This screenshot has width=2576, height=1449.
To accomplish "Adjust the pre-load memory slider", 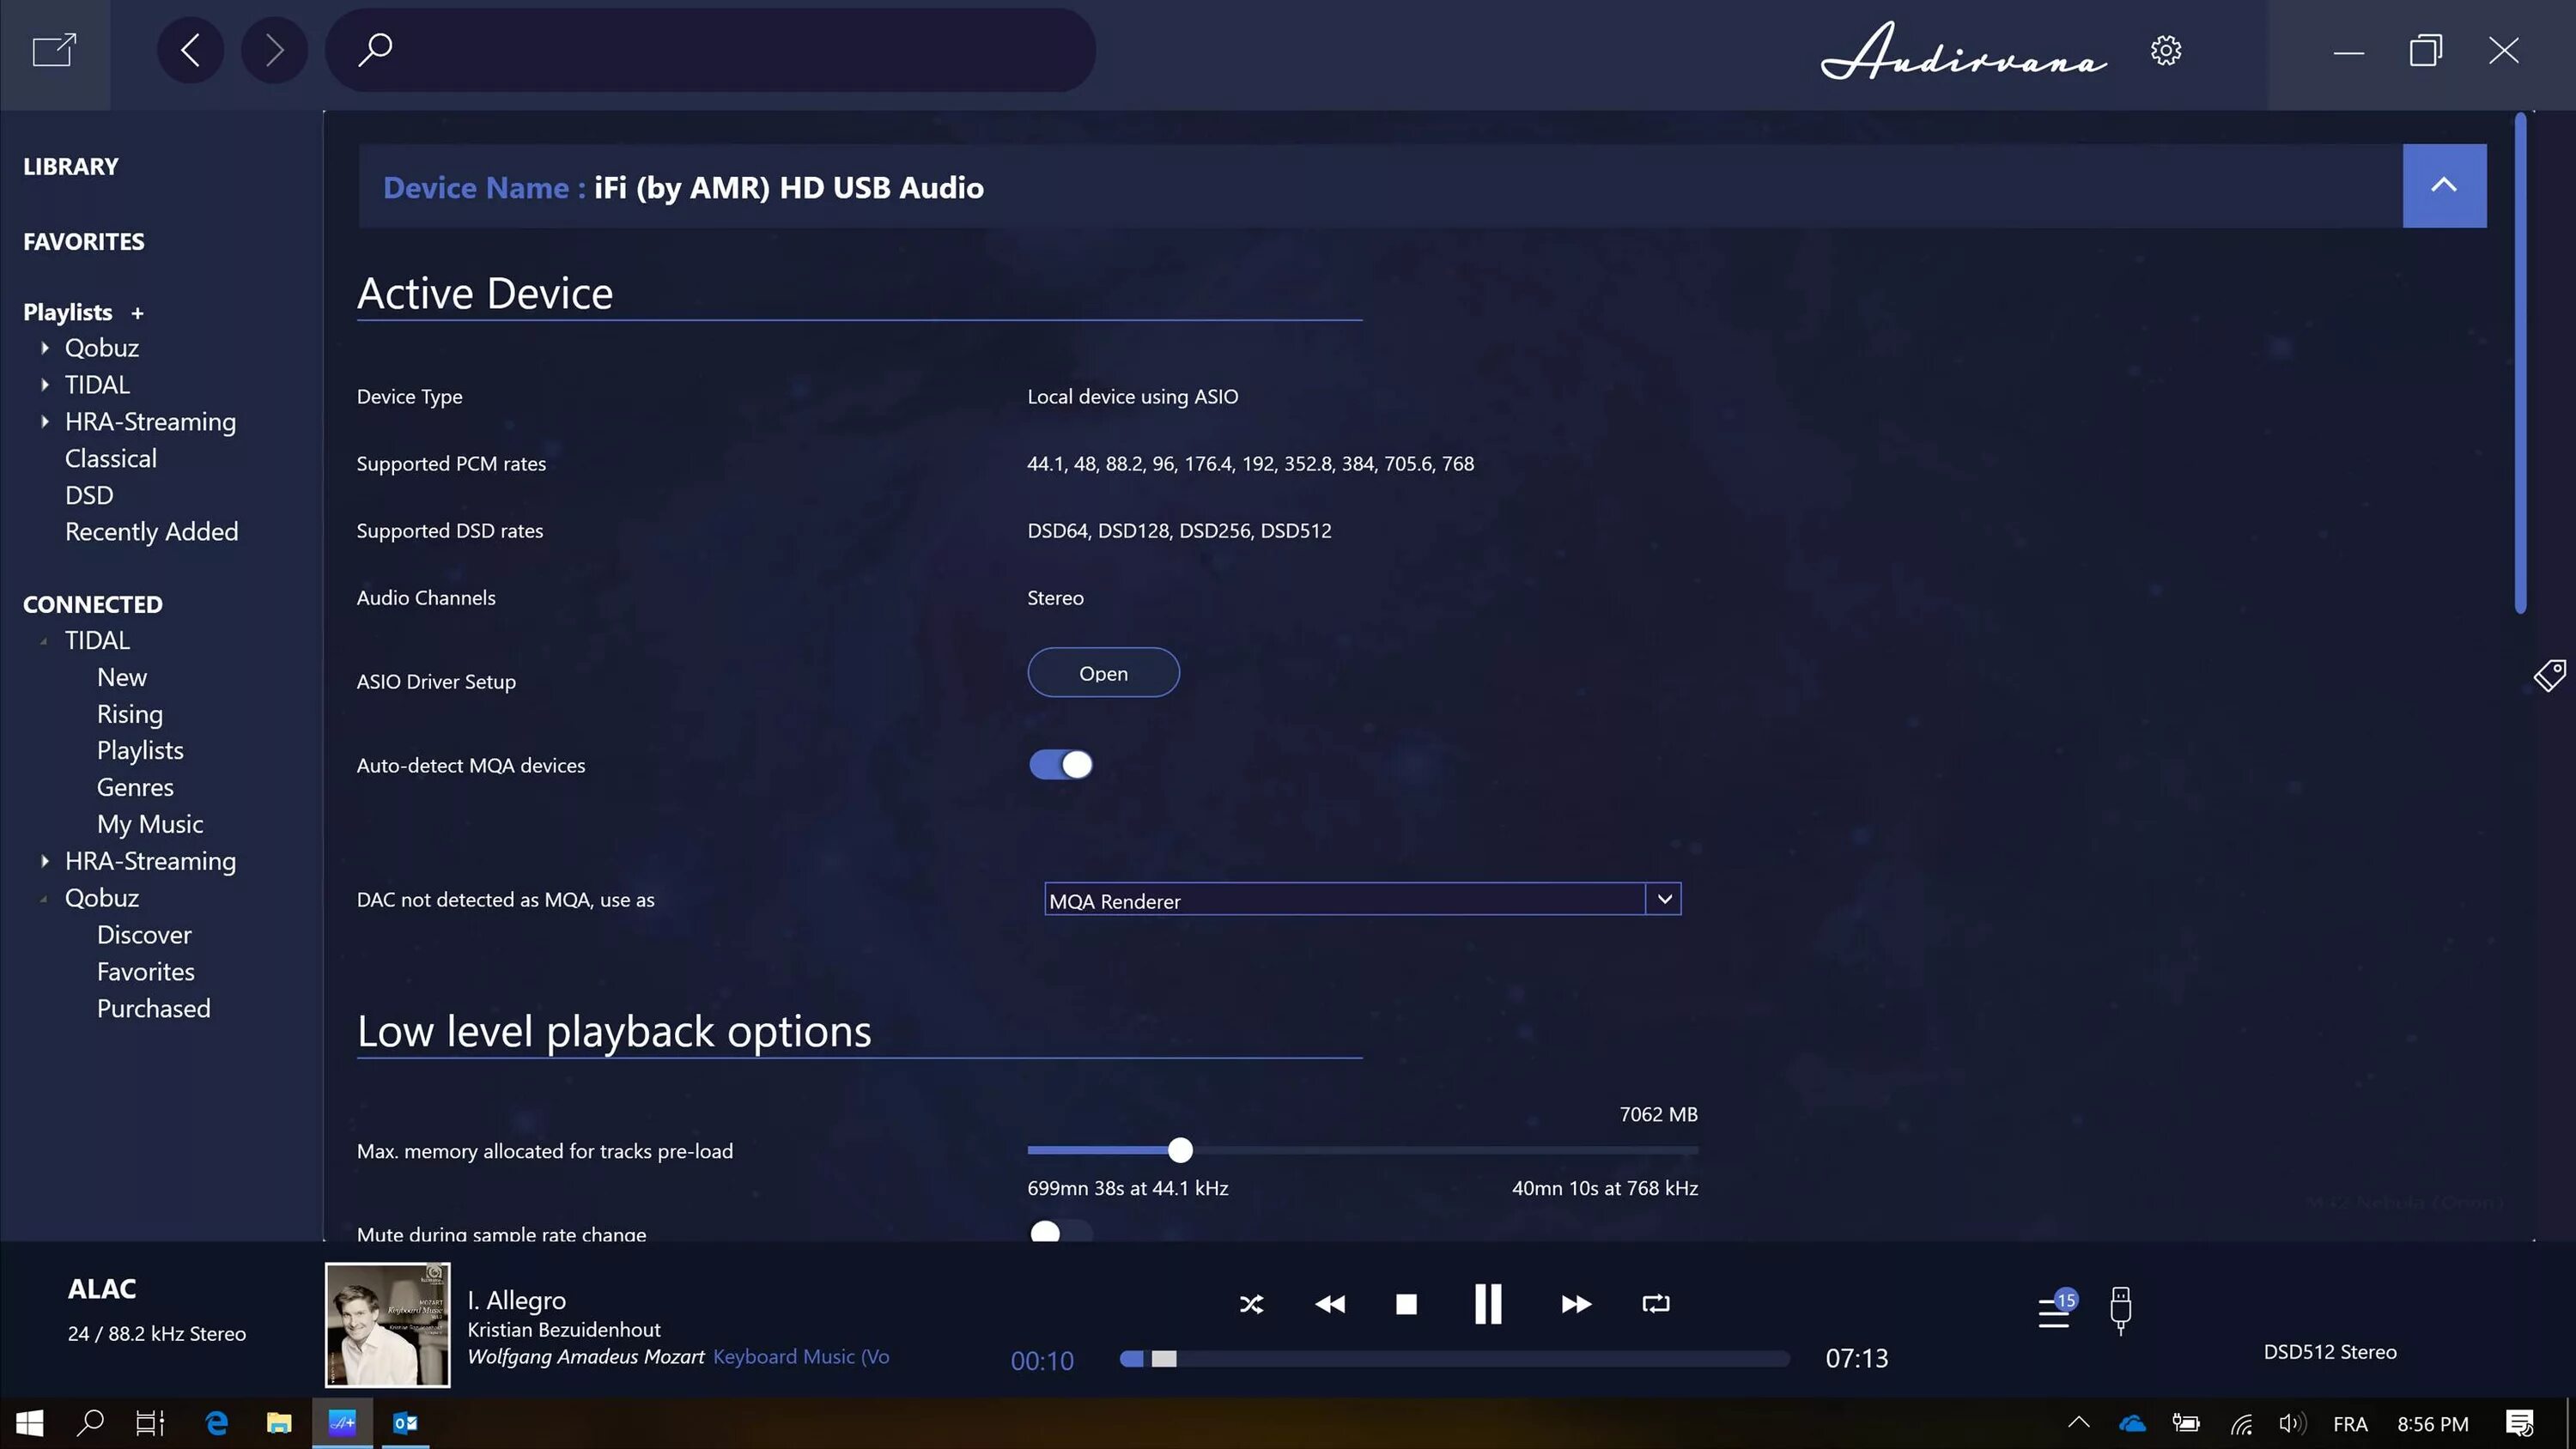I will (1180, 1150).
